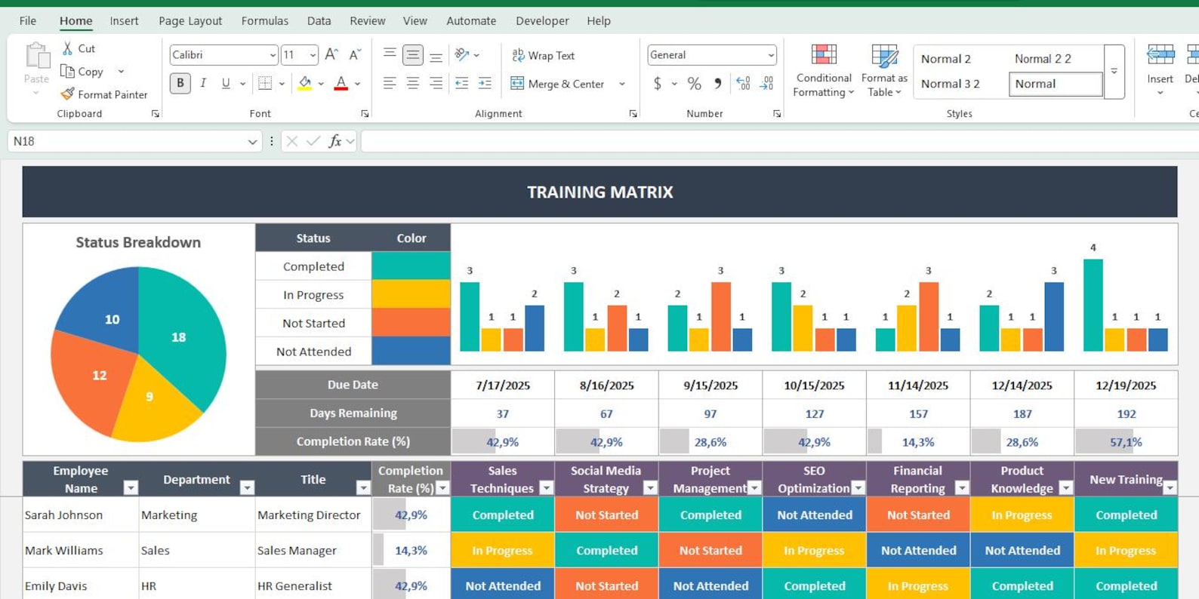The width and height of the screenshot is (1199, 599).
Task: Decrease indent in Alignment group
Action: [461, 83]
